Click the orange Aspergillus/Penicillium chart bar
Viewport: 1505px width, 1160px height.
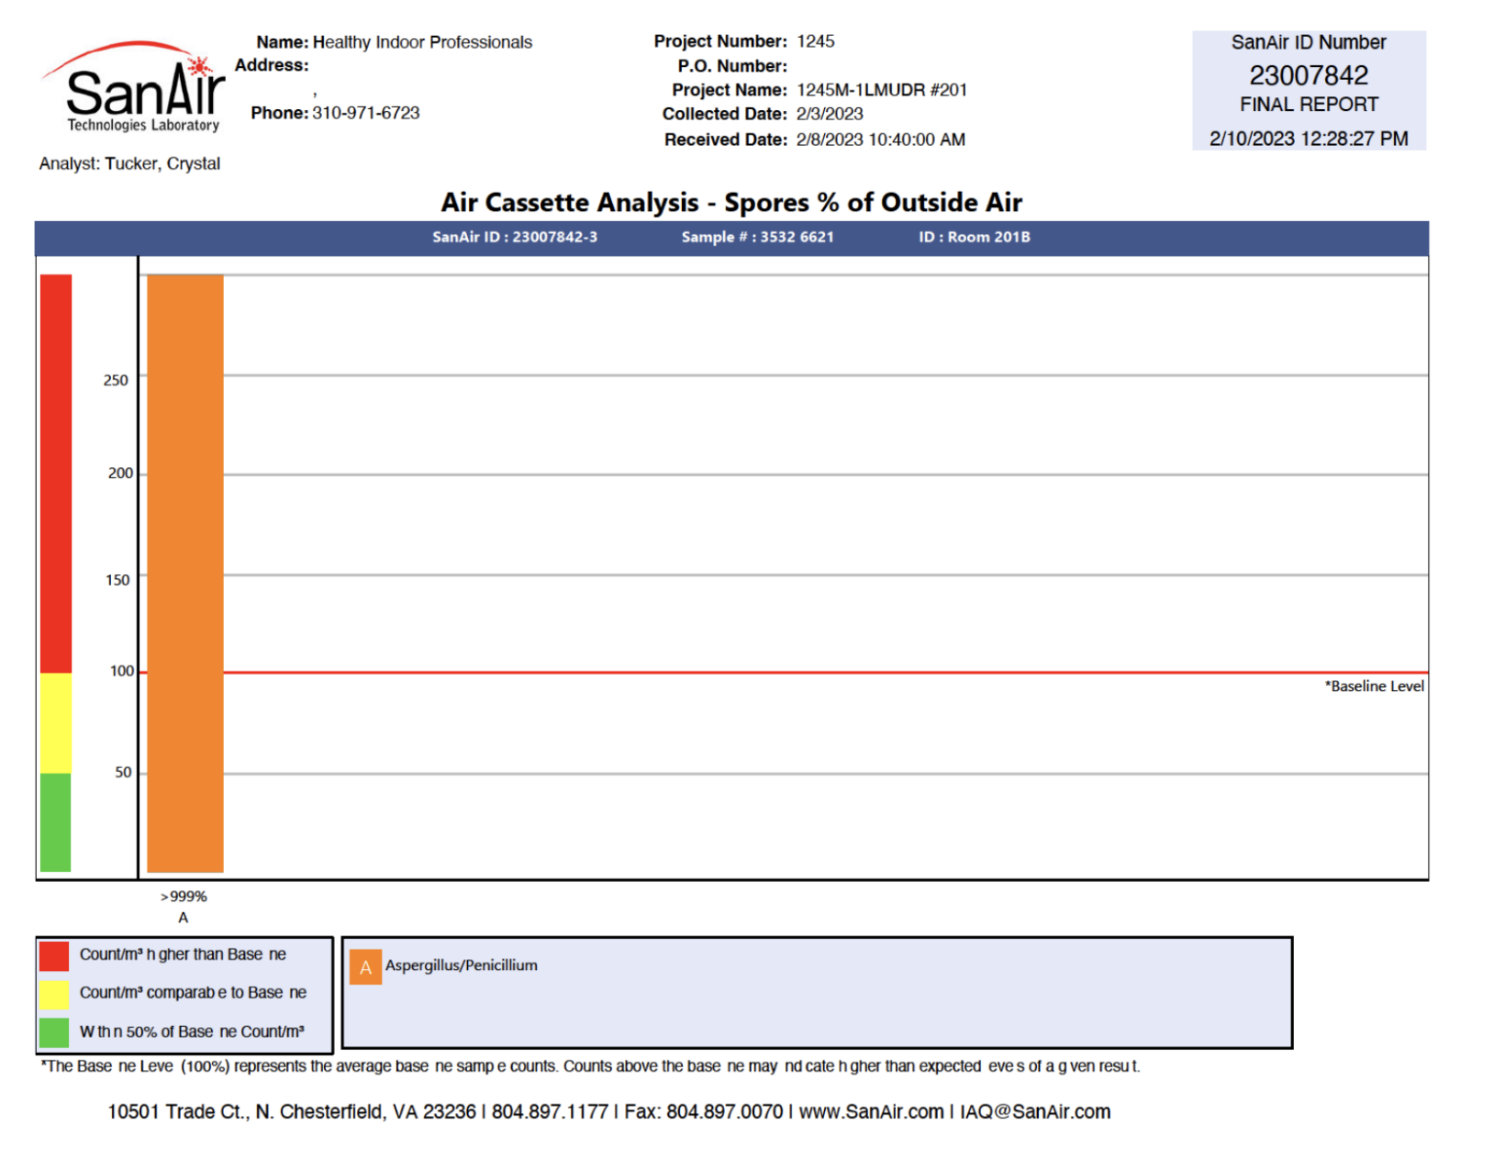(185, 573)
